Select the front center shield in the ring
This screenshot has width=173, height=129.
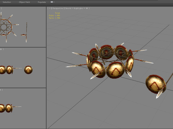[115, 70]
